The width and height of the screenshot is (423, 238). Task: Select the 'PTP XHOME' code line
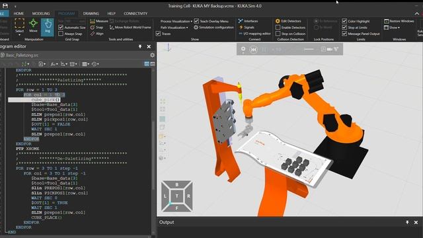27,149
